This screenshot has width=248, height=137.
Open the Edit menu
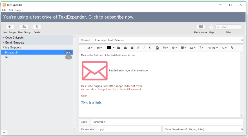pyautogui.click(x=11, y=10)
